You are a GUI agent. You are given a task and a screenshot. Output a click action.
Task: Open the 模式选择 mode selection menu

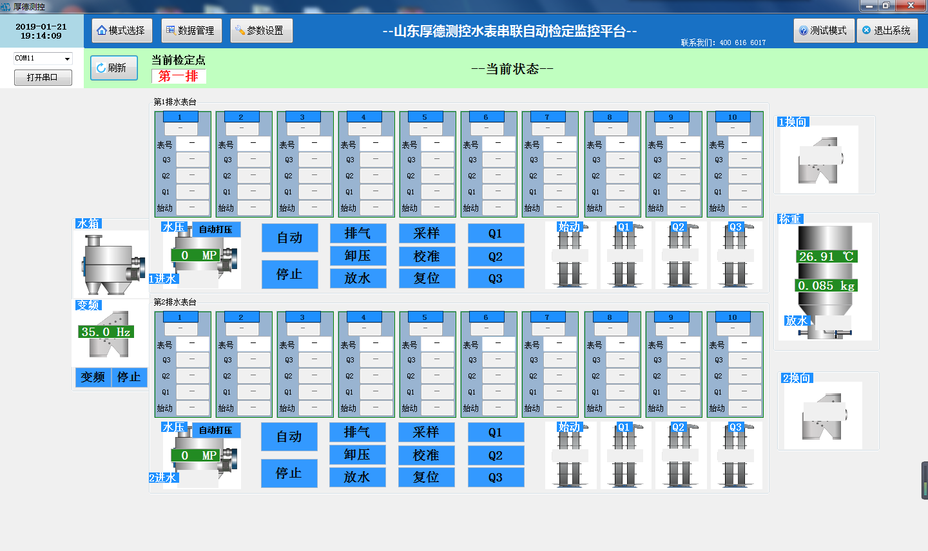pos(121,31)
